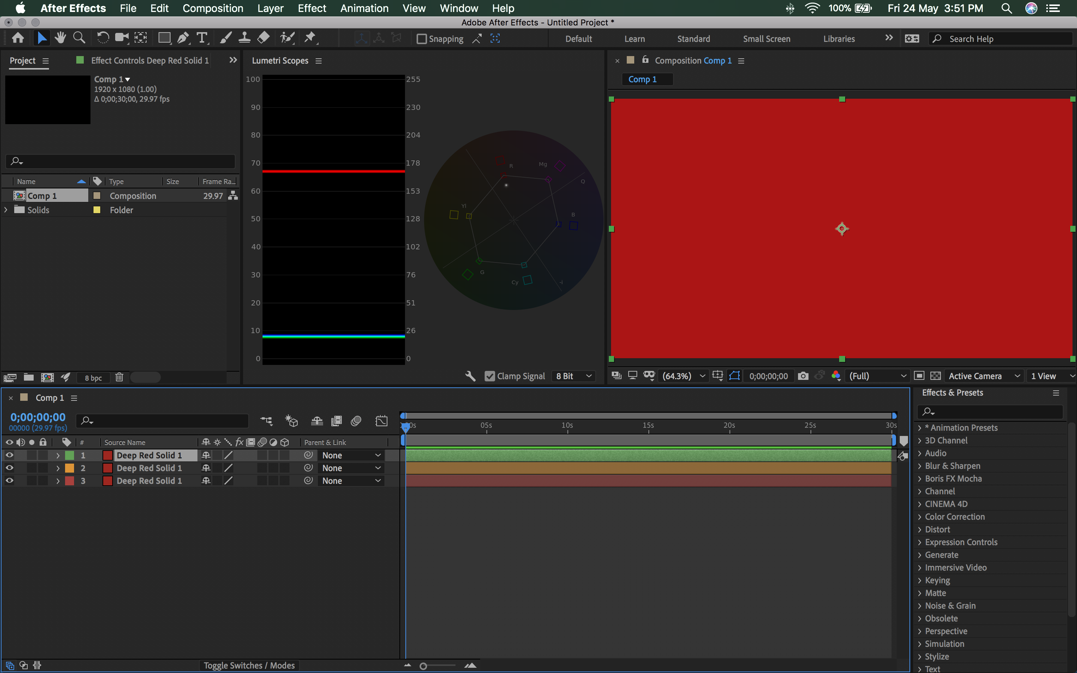Expand layer 1 properties in timeline
The width and height of the screenshot is (1077, 673).
click(x=58, y=455)
